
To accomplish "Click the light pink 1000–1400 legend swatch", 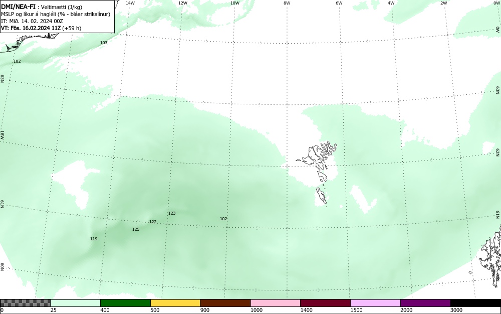I will 276,303.
